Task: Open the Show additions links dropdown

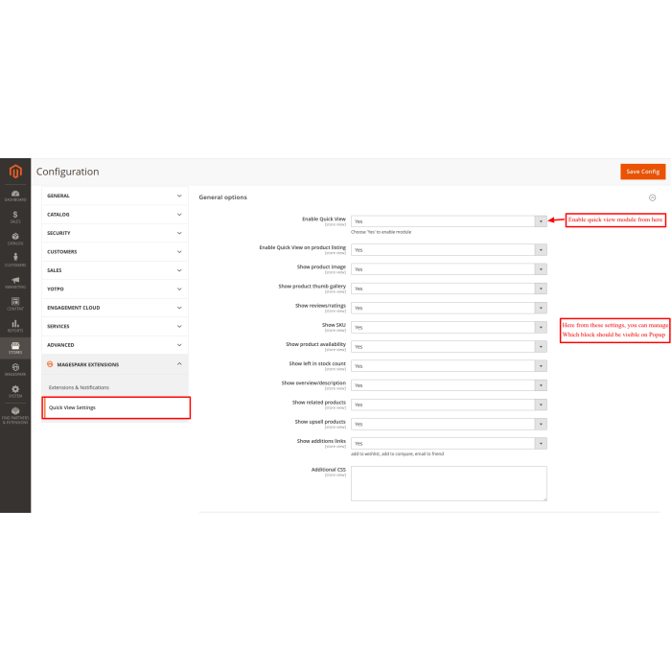Action: pyautogui.click(x=449, y=443)
